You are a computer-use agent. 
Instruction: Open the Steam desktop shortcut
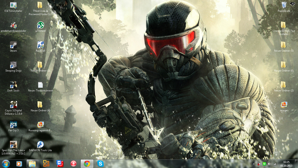pyautogui.click(x=13, y=45)
